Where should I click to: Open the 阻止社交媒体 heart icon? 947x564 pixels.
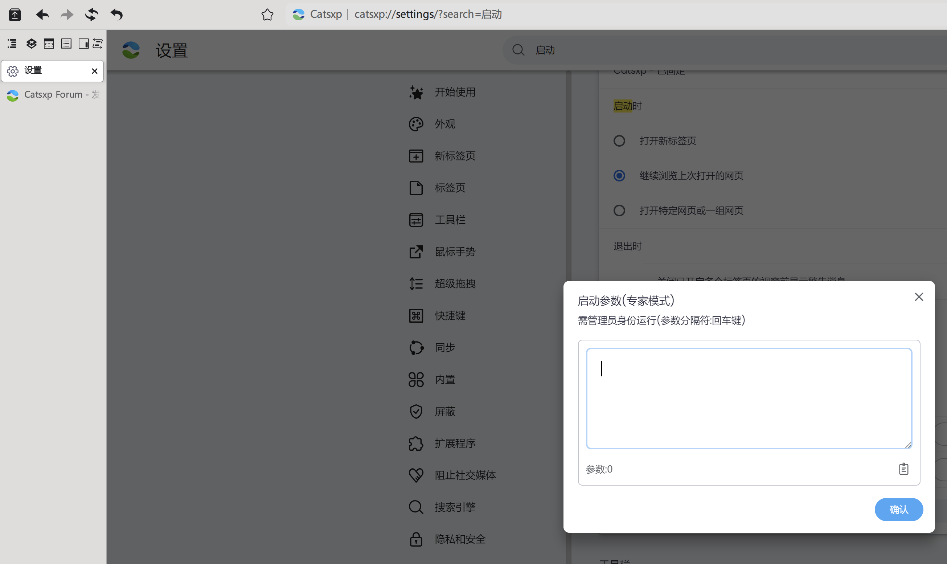tap(415, 475)
